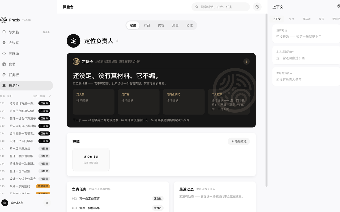
Task: Open the 番茄钟 tab
Action: [x=307, y=19]
